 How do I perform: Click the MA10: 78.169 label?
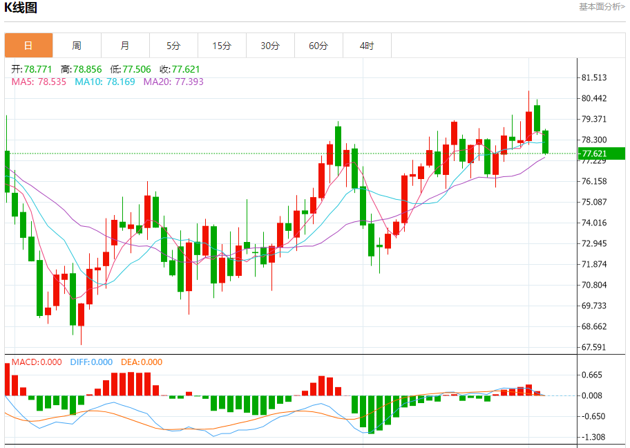[x=105, y=82]
